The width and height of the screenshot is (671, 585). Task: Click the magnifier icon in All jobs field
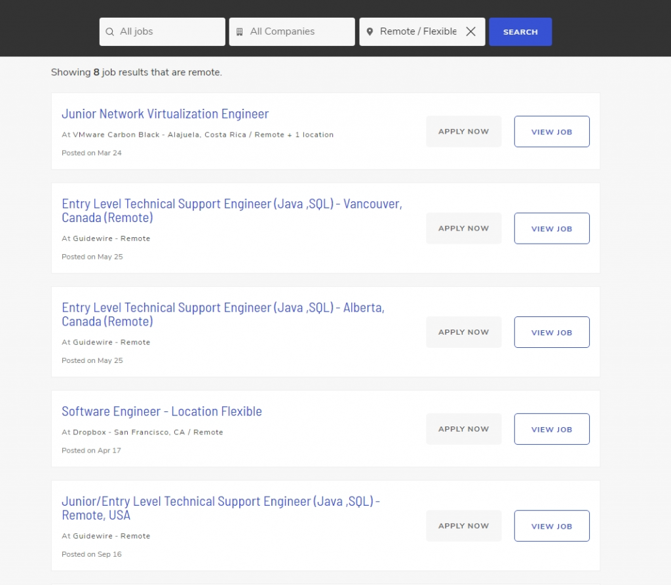109,31
